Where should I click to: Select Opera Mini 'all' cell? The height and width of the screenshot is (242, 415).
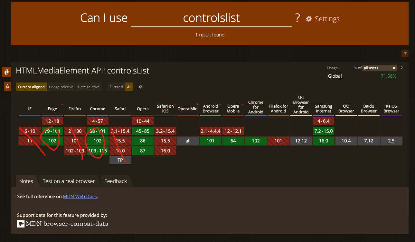[x=188, y=141]
